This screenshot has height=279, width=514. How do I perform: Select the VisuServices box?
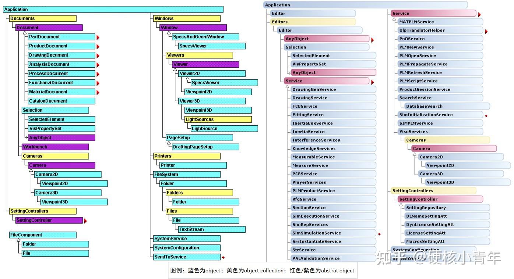(x=440, y=132)
